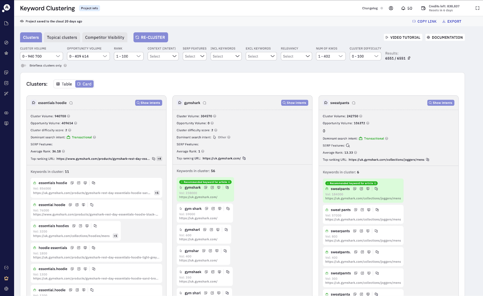
Task: Show intents for essentials hoodie cluster
Action: click(149, 103)
